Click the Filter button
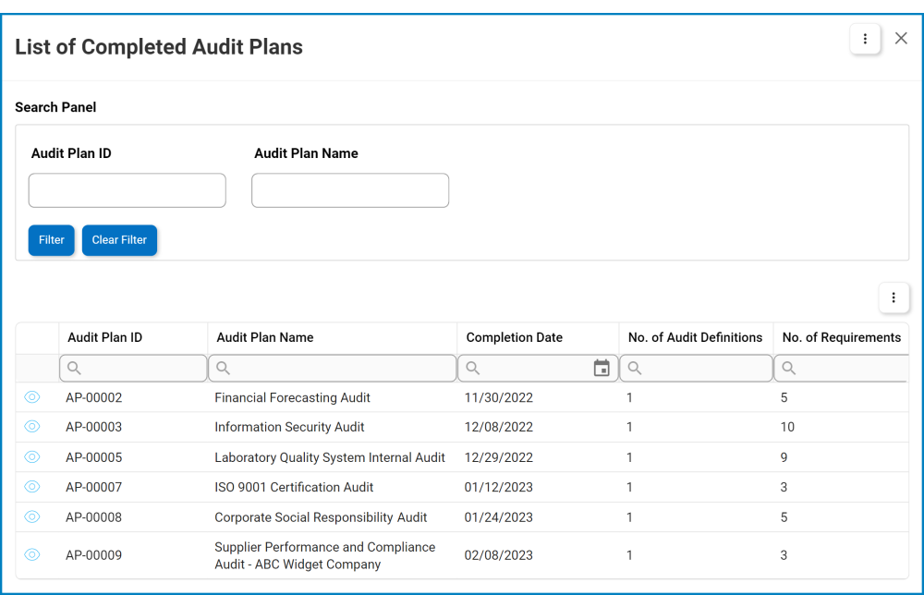This screenshot has height=595, width=924. [52, 240]
